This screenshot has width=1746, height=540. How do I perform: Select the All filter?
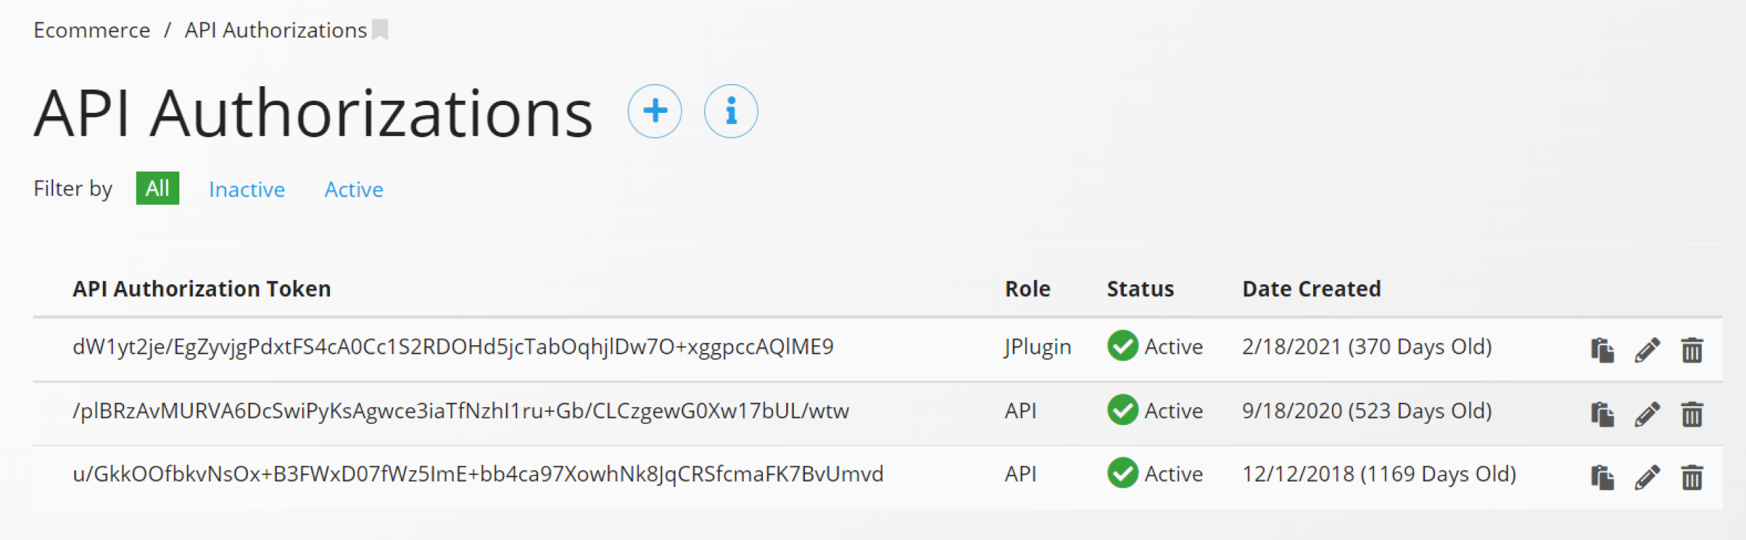click(x=158, y=188)
